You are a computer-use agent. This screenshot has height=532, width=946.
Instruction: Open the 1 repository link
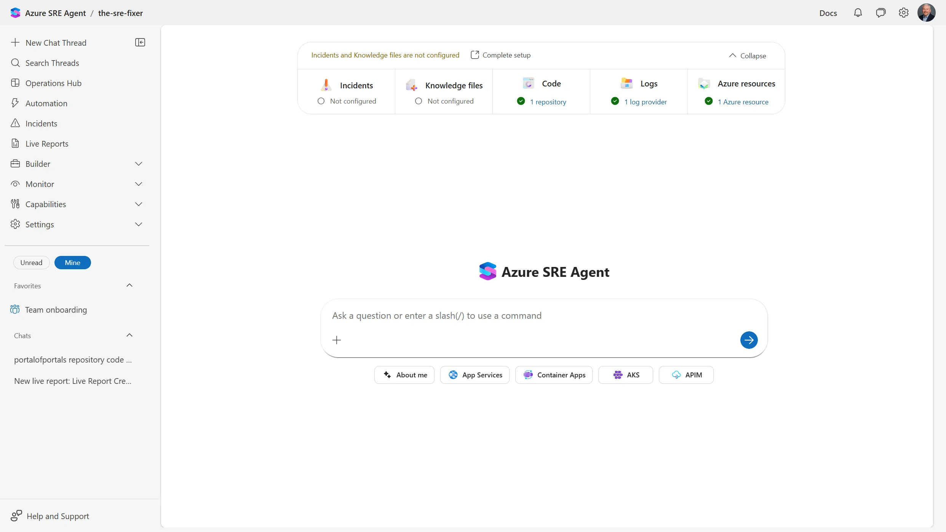point(548,102)
